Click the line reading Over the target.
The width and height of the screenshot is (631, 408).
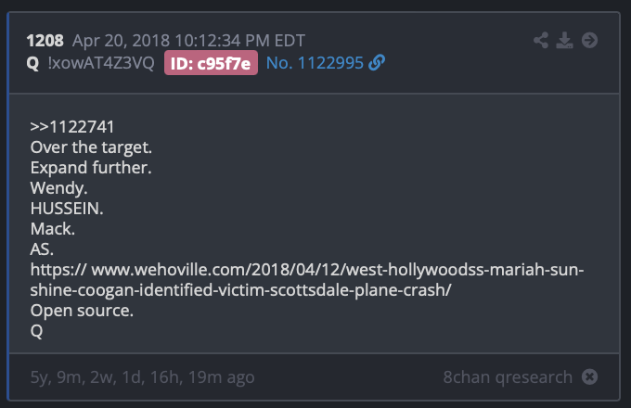click(x=91, y=147)
